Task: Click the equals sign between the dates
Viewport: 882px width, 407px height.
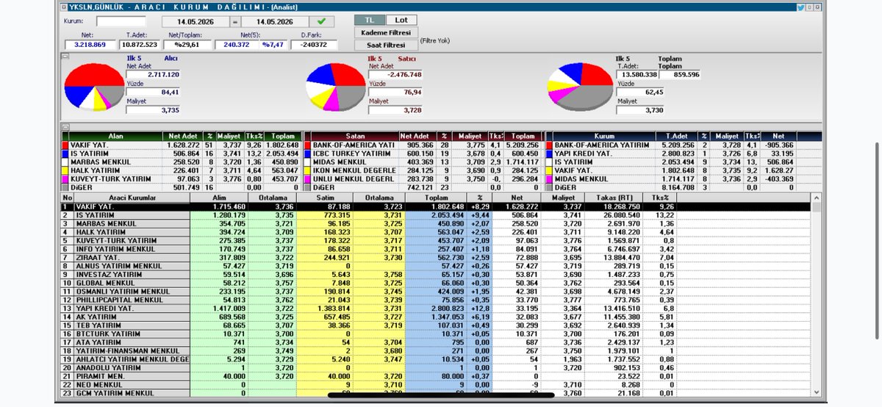Action: 235,21
